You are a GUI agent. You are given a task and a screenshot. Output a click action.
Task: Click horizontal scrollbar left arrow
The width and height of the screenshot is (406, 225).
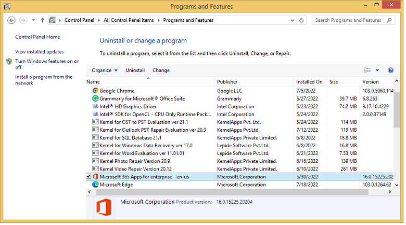click(x=90, y=192)
